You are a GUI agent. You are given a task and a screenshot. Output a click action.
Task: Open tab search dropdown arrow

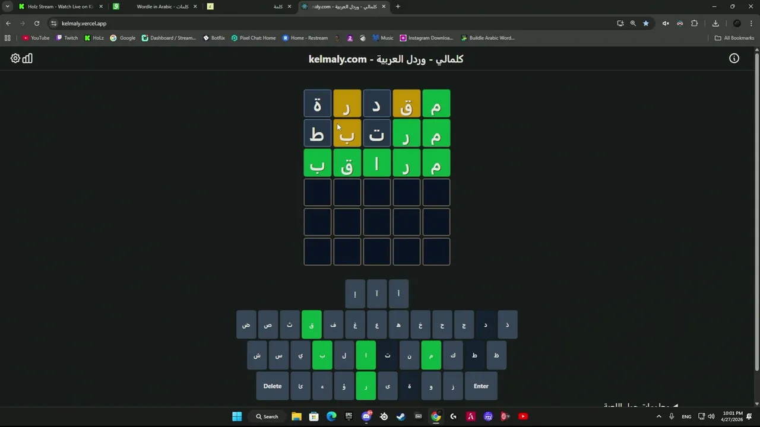click(7, 7)
